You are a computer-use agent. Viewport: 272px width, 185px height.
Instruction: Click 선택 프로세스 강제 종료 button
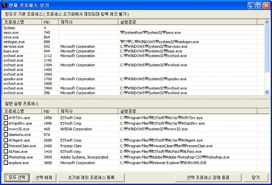click(208, 177)
